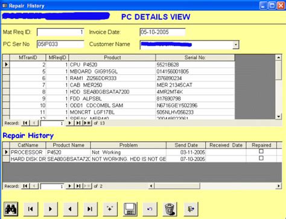
Task: Select row selector for HARD DISK DR repair row
Action: (6, 159)
